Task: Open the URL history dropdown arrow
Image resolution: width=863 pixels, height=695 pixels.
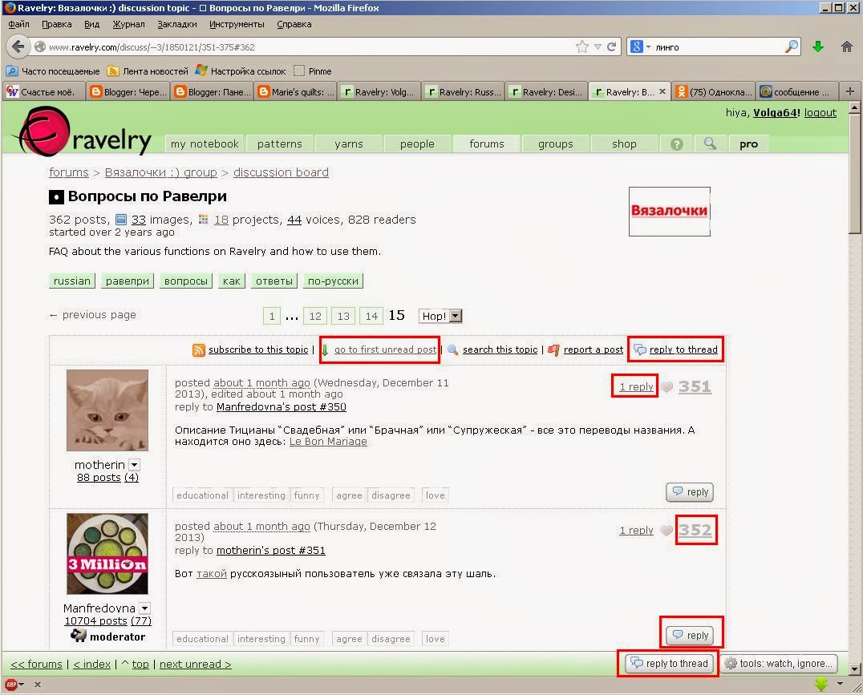Action: pyautogui.click(x=598, y=46)
